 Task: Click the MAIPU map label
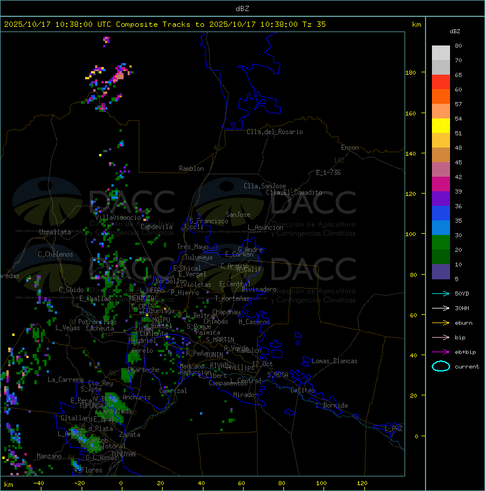click(x=161, y=320)
